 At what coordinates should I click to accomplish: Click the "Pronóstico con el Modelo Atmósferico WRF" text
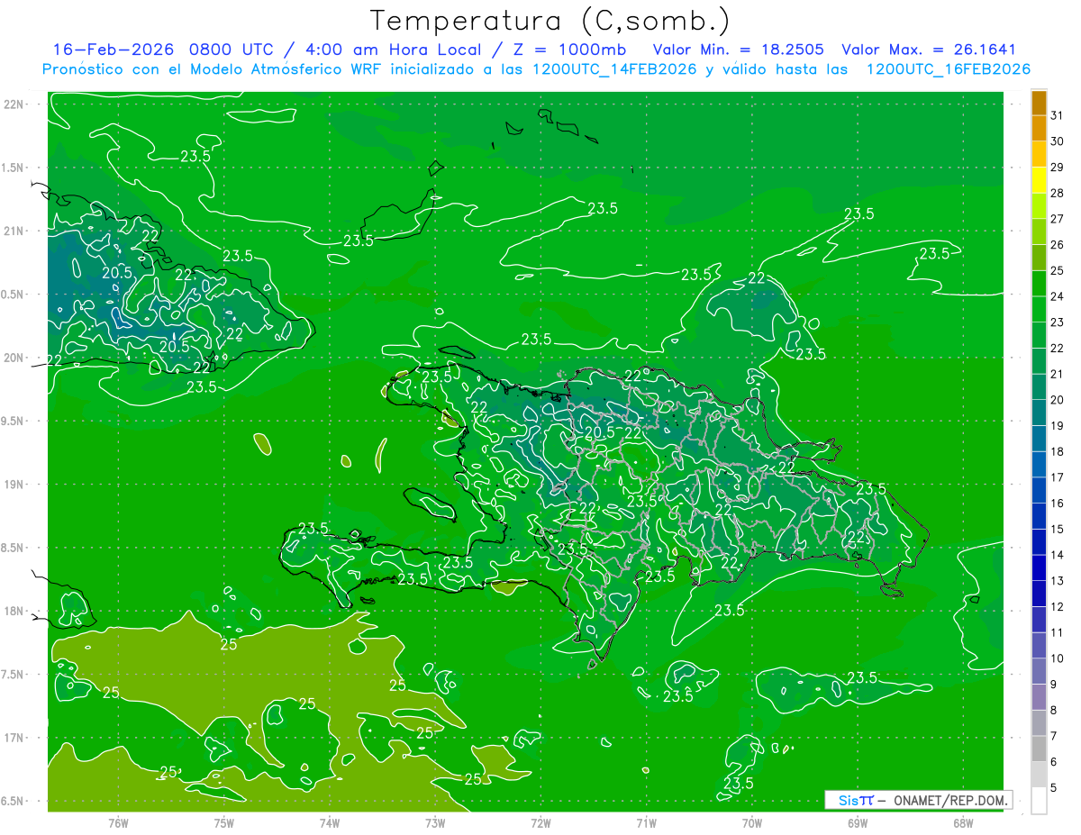213,69
